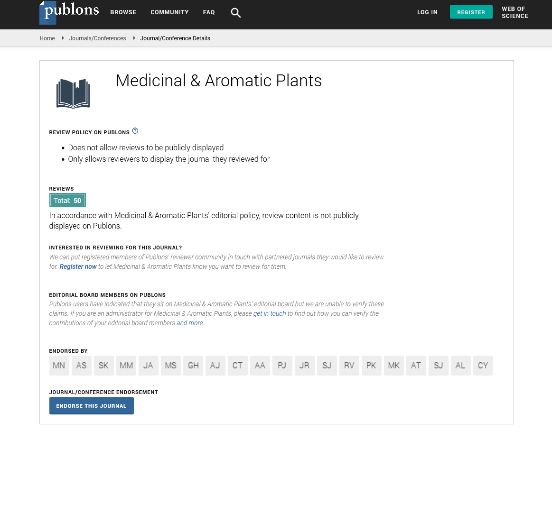The width and height of the screenshot is (552, 505).
Task: Click the journal open-book icon
Action: pos(73,93)
